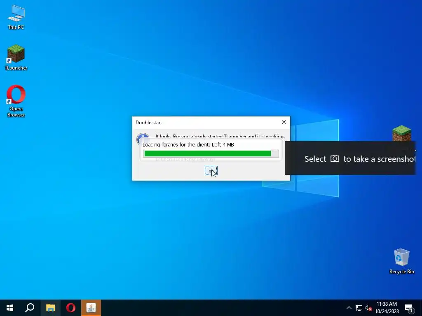Open the muted volume tray icon
The height and width of the screenshot is (316, 422).
368,308
